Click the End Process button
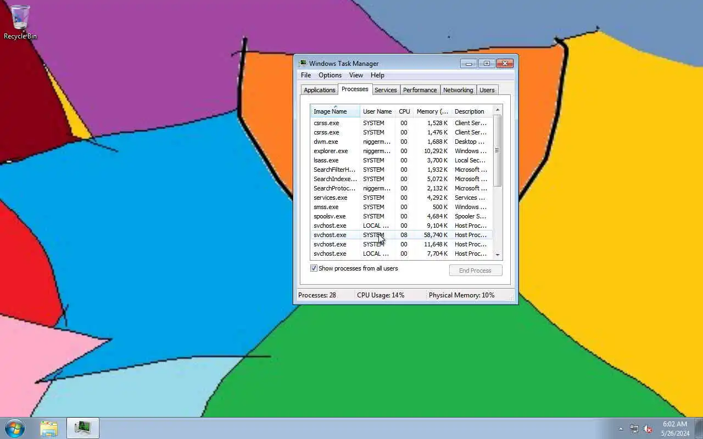The height and width of the screenshot is (439, 703). click(x=476, y=271)
